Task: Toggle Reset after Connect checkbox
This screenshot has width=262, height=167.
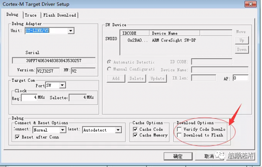Action: (x=17, y=137)
